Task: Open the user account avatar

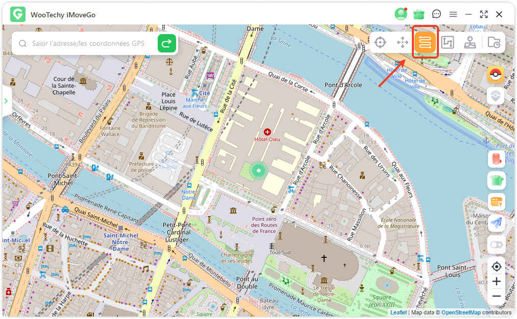Action: point(401,14)
